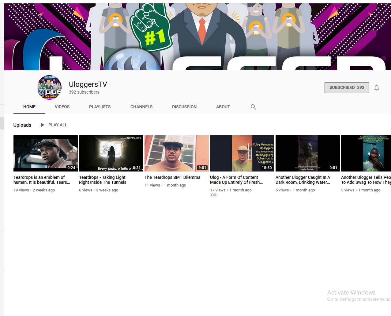Screen dimensions: 391x316
Task: Open 'Ulog - A Form Of Content' title
Action: tap(236, 180)
